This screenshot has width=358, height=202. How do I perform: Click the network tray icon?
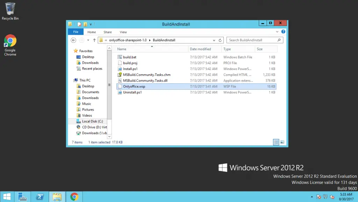(x=325, y=197)
